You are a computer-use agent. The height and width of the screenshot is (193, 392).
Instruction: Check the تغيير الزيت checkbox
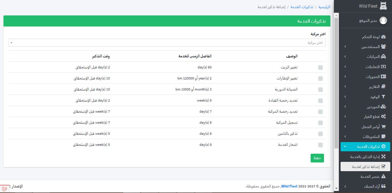tap(321, 68)
